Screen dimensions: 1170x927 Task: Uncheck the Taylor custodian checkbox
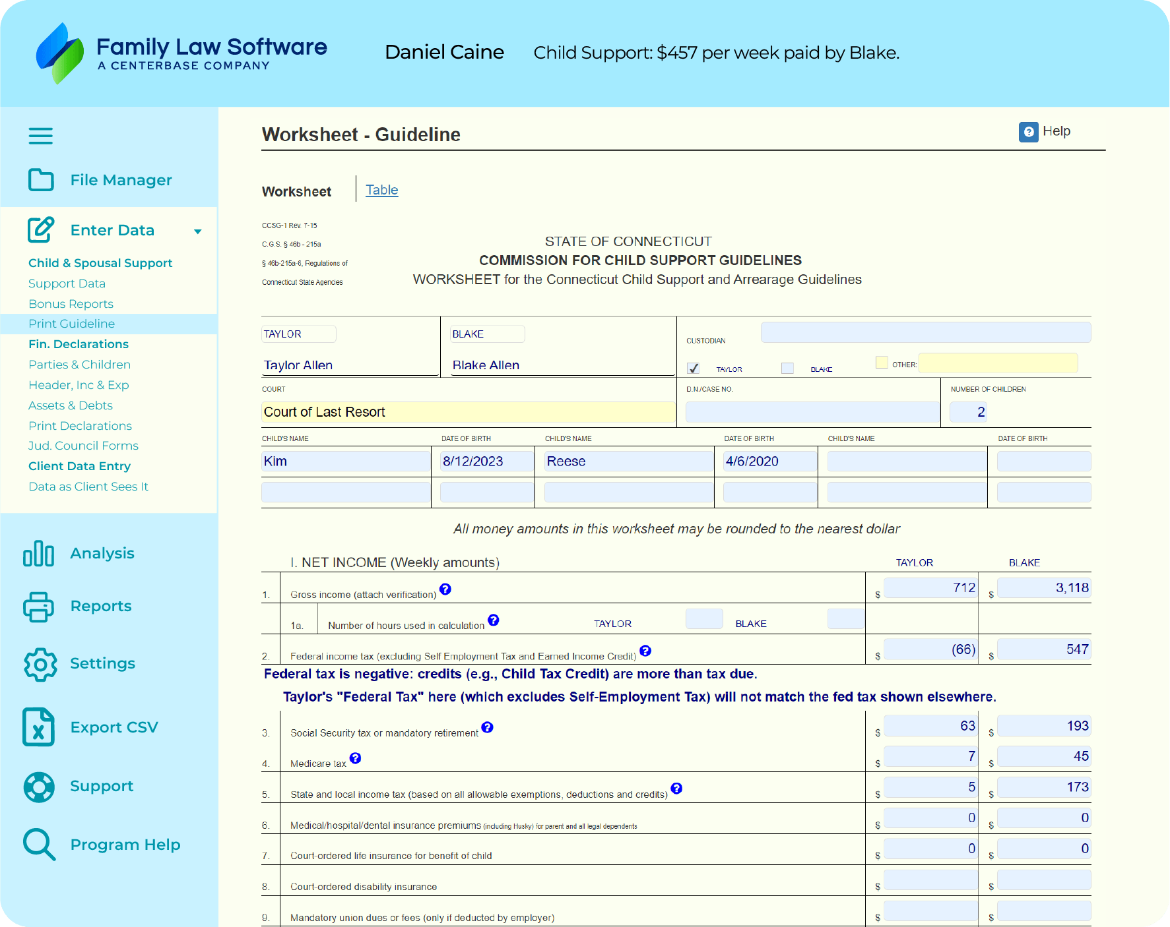pyautogui.click(x=693, y=368)
